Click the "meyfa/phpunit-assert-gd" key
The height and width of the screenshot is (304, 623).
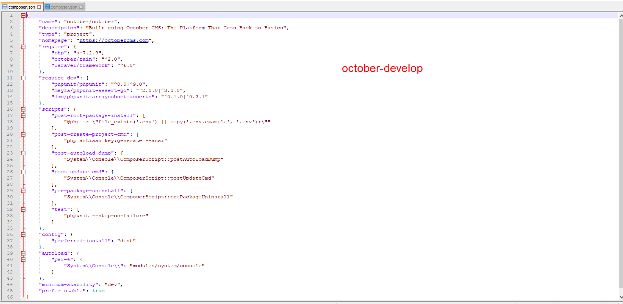[x=90, y=90]
